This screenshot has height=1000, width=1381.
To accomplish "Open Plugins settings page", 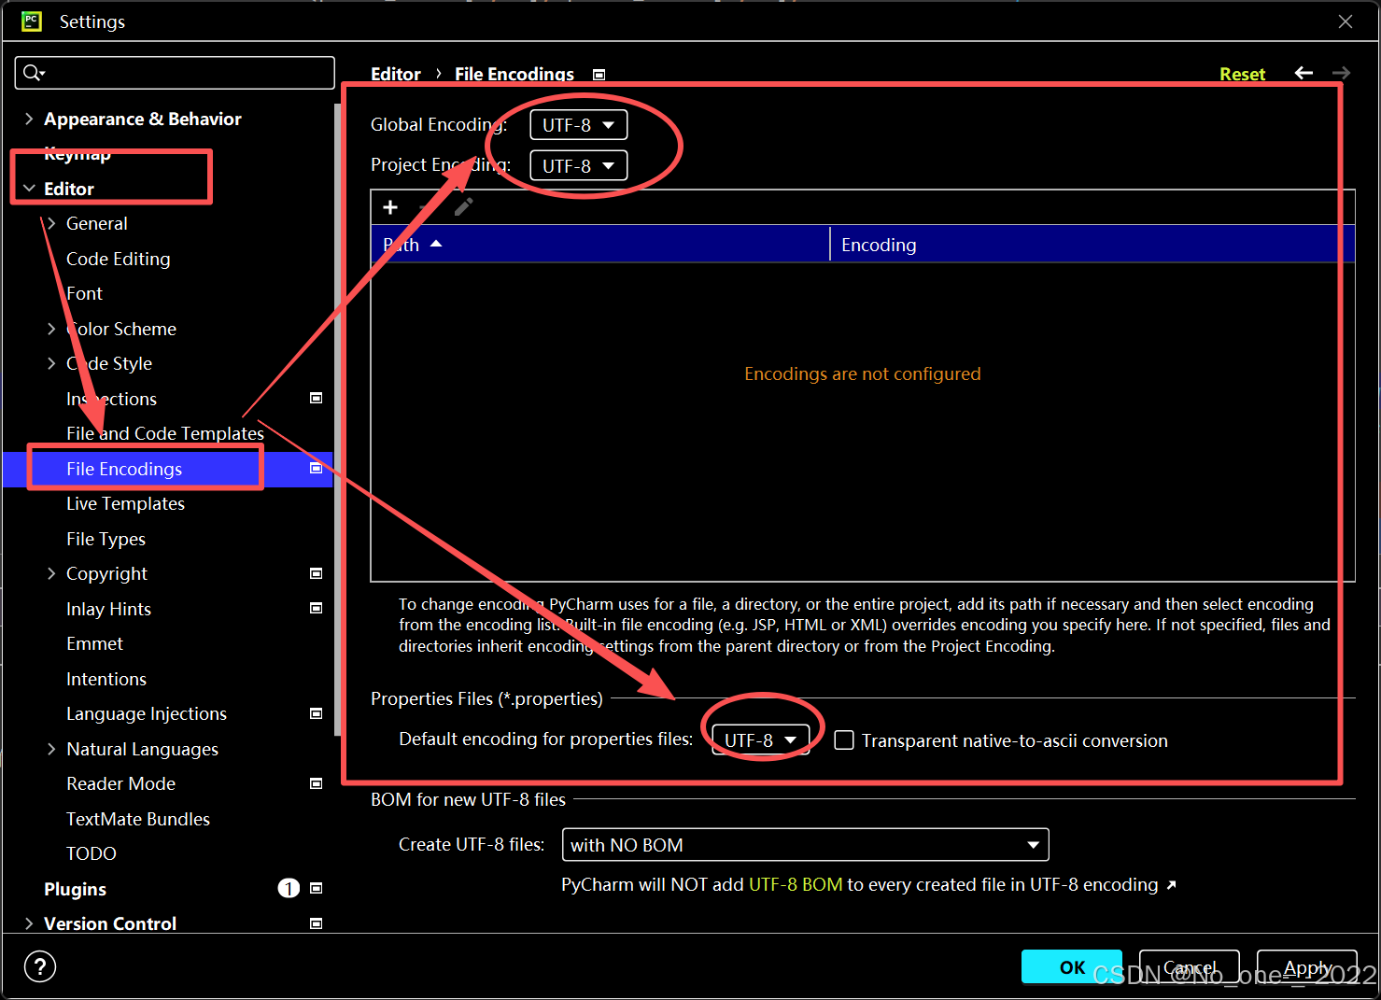I will click(x=75, y=889).
